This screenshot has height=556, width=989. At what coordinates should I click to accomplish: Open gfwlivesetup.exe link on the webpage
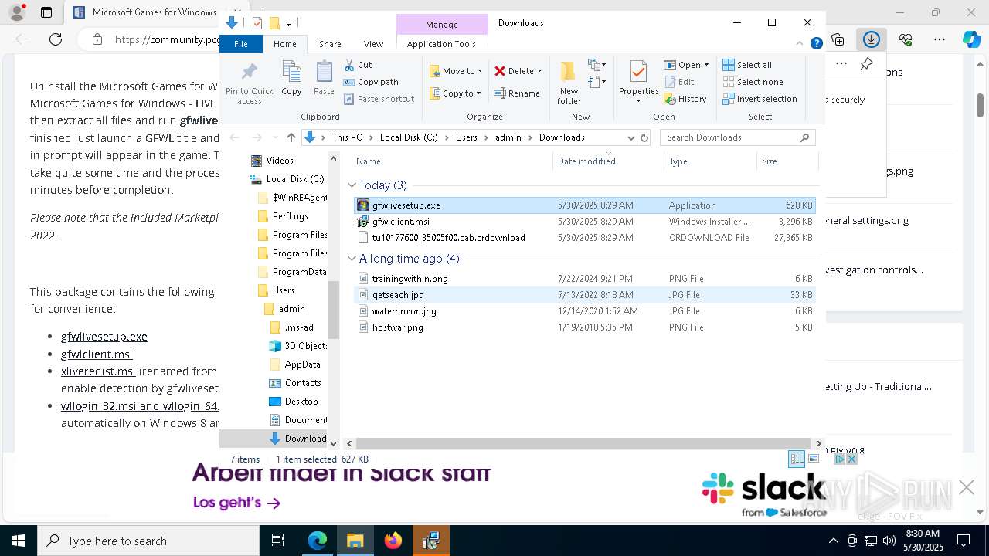[x=104, y=337]
